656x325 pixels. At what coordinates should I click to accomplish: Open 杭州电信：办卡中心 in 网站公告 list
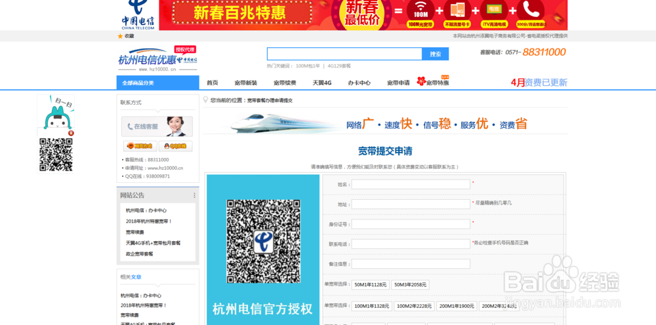[146, 210]
